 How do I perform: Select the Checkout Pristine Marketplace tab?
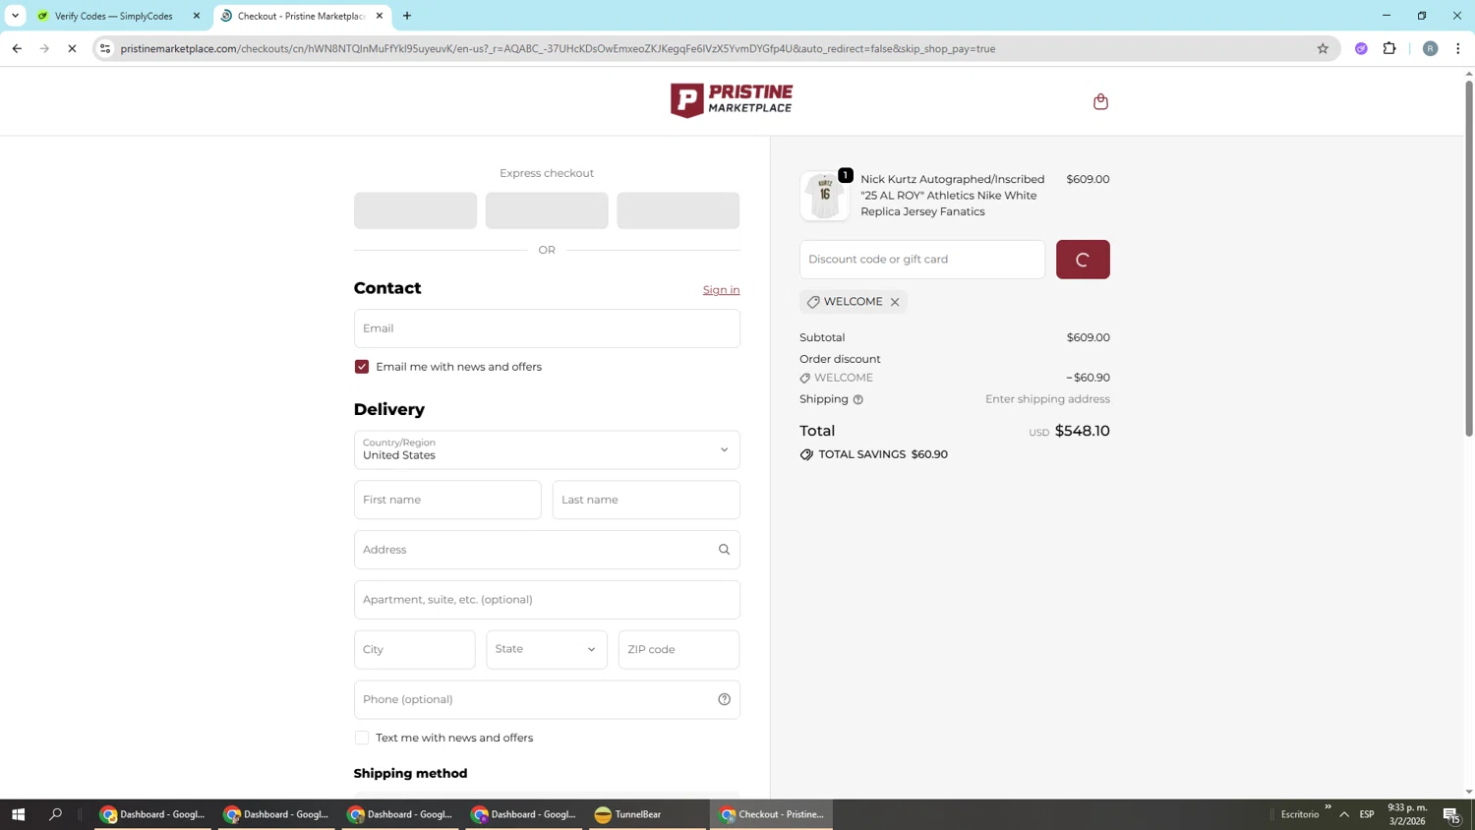[x=300, y=16]
